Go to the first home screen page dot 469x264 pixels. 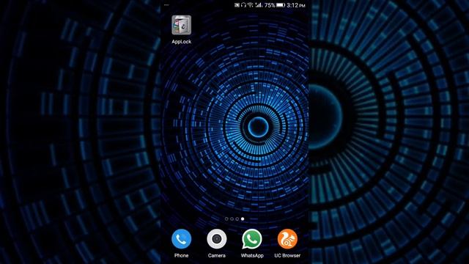tap(226, 219)
